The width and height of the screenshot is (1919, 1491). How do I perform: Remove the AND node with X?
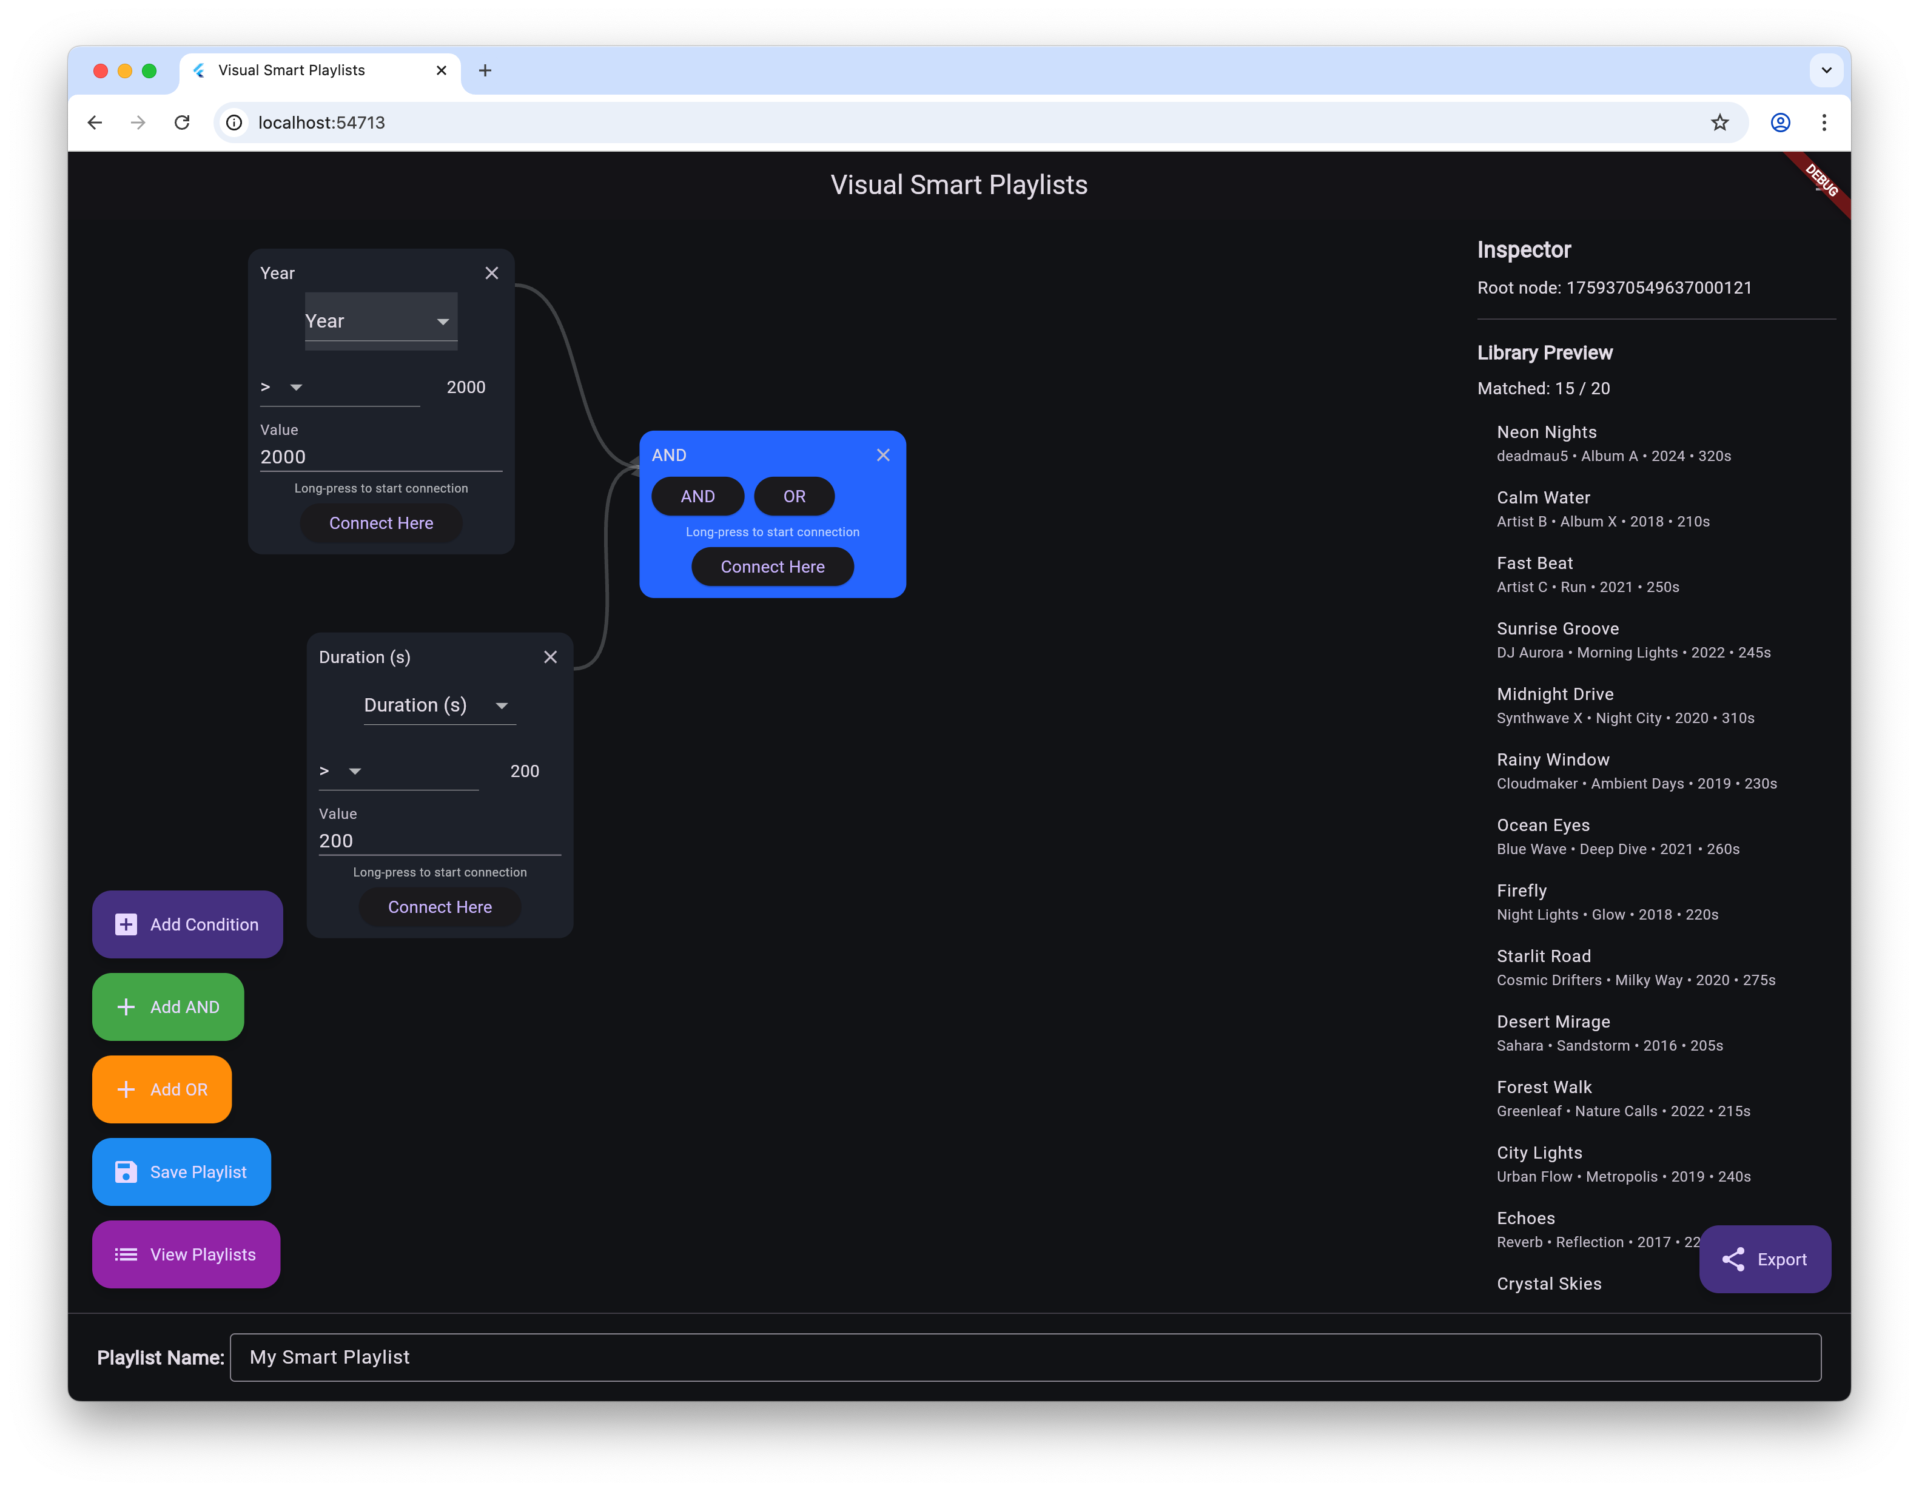coord(882,455)
